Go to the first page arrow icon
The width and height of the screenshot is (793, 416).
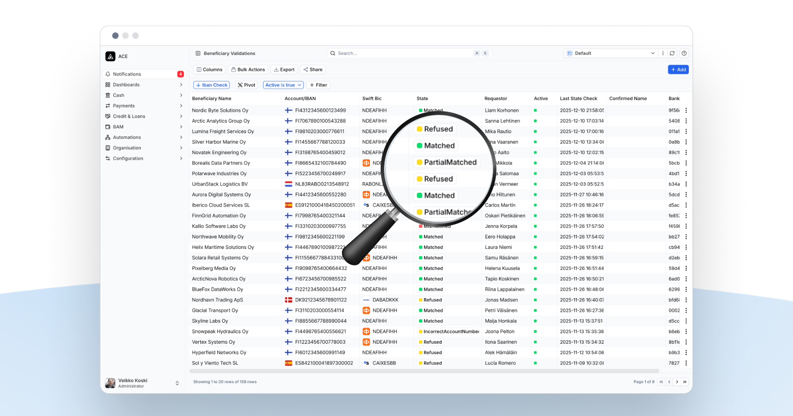click(661, 382)
